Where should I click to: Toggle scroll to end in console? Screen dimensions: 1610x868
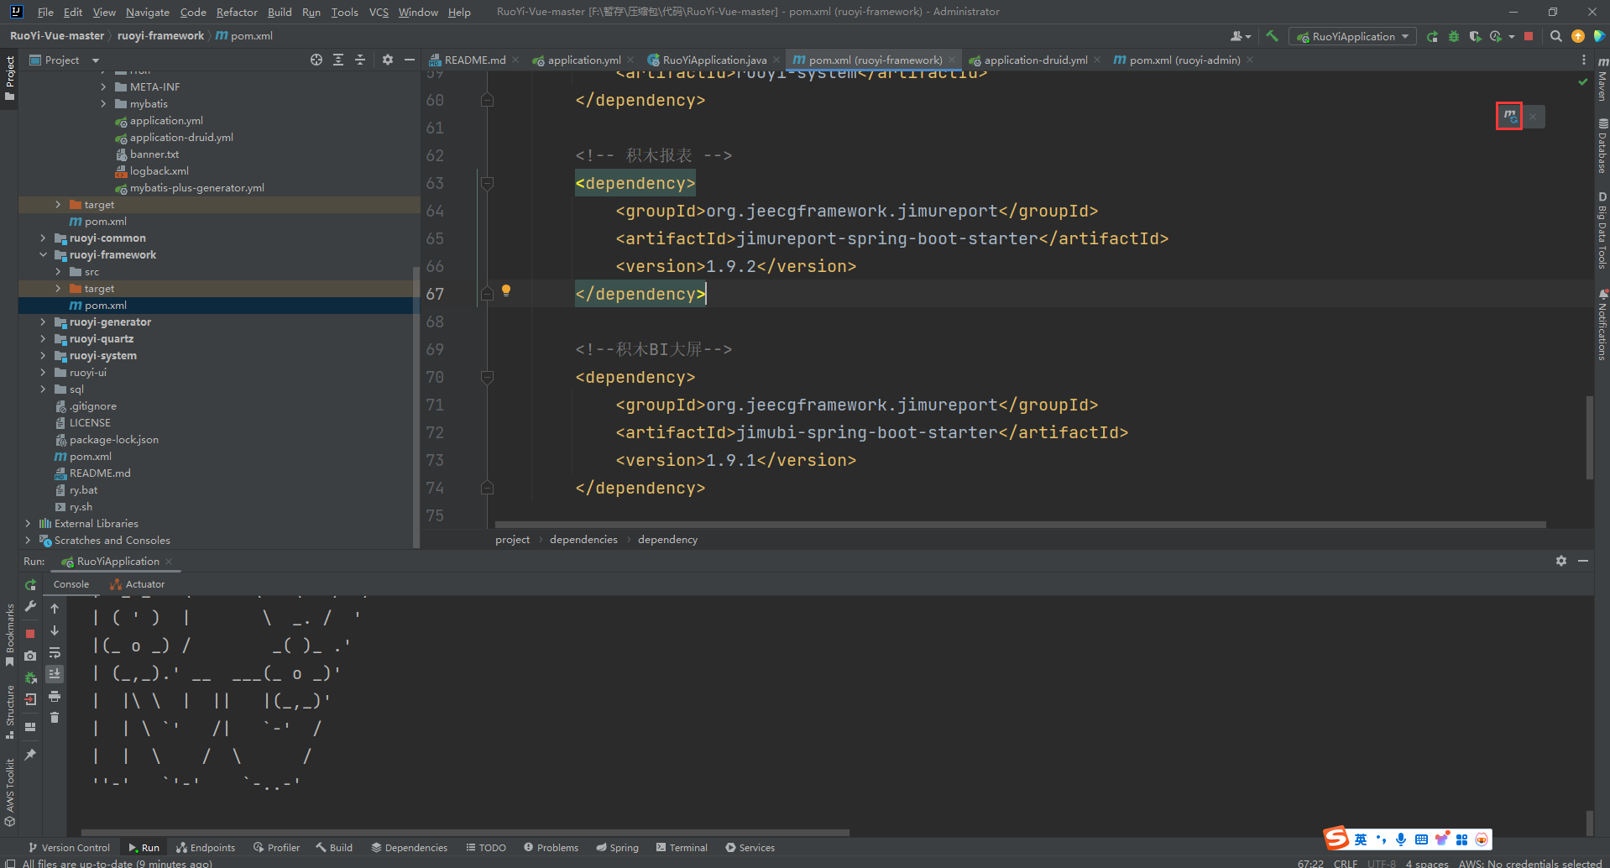(55, 673)
